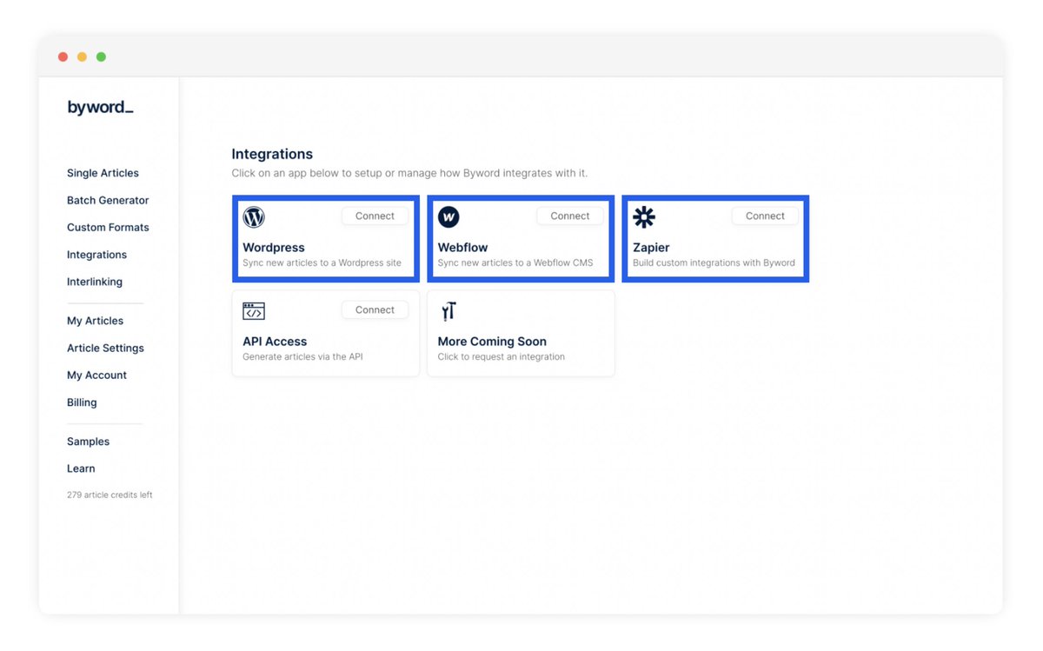Open Custom Formats page
The width and height of the screenshot is (1043, 651).
click(108, 227)
